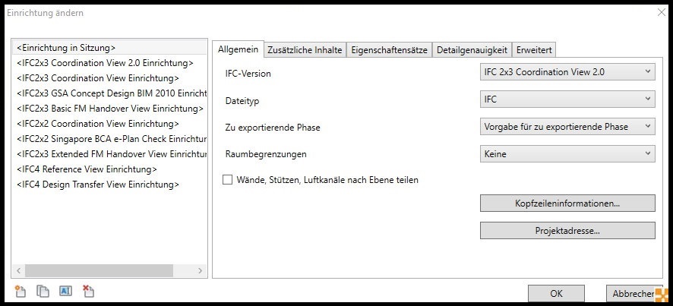Open the Projektadresse dialog button
The height and width of the screenshot is (306, 673).
567,230
